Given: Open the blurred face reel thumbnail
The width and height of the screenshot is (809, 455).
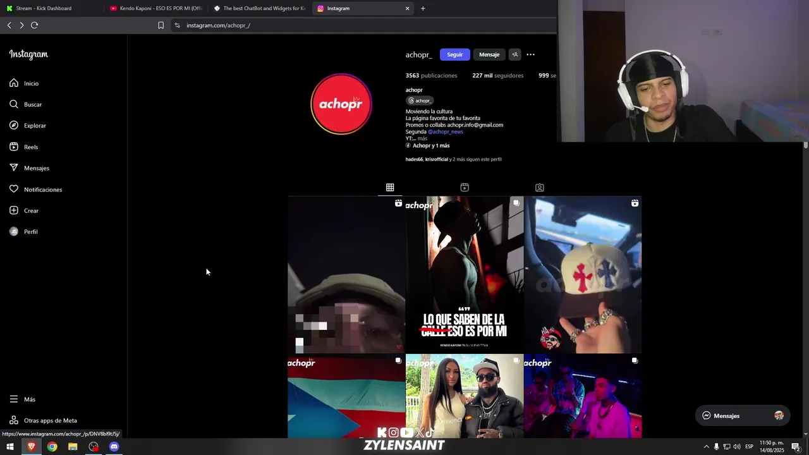Looking at the screenshot, I should coord(346,275).
